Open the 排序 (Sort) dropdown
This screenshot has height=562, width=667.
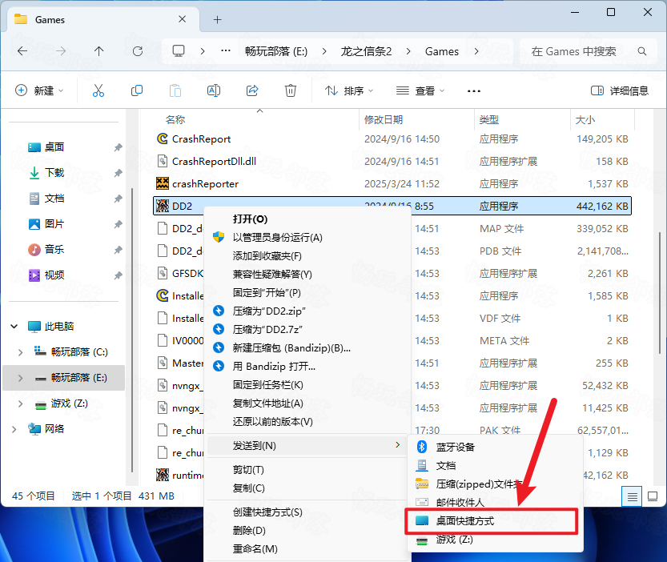(x=349, y=90)
